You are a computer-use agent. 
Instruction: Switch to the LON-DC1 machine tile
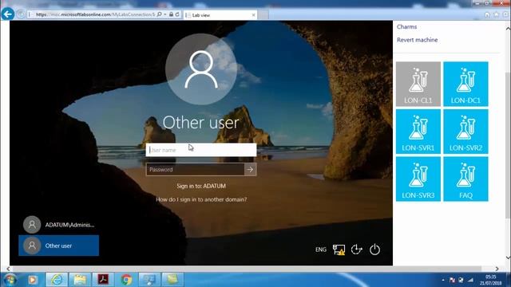click(x=465, y=84)
